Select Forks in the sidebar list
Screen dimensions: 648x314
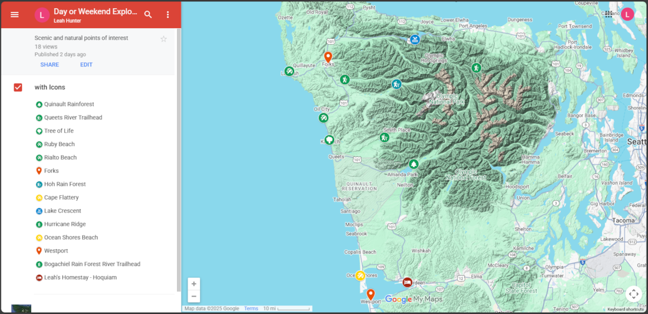51,171
